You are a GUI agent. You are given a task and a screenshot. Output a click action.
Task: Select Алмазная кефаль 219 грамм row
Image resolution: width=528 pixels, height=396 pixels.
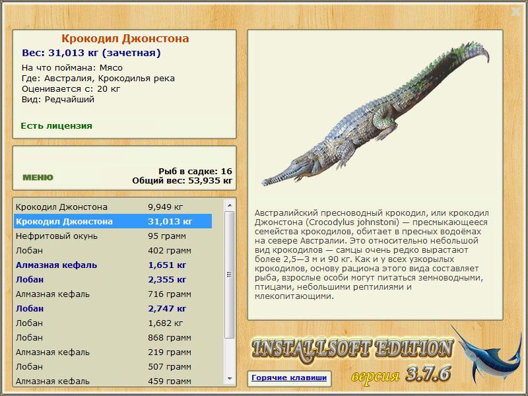[113, 352]
